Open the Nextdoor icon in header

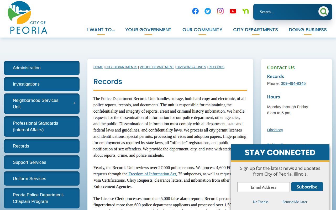245,11
